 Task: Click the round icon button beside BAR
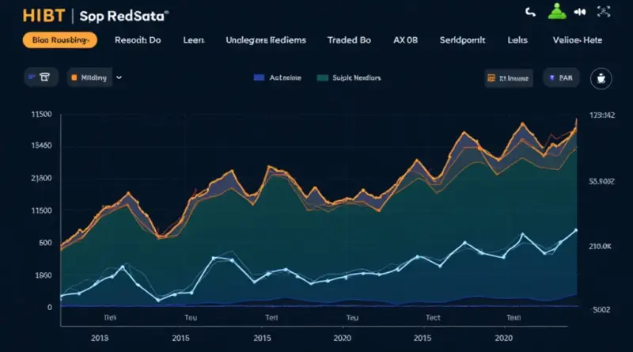601,78
